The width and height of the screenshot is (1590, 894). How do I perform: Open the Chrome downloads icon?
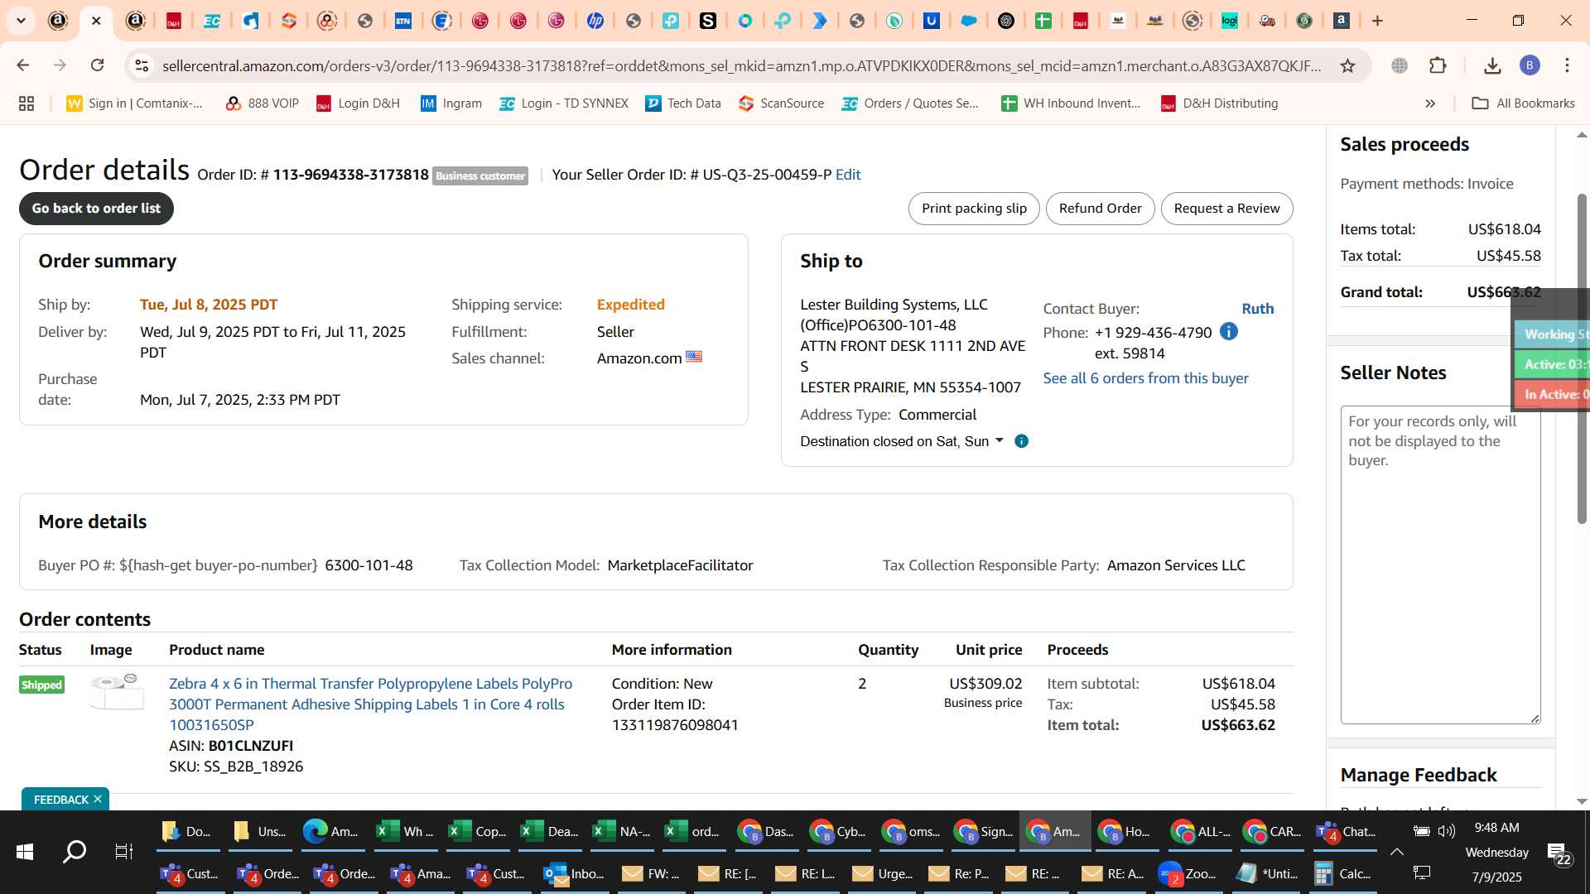tap(1492, 65)
